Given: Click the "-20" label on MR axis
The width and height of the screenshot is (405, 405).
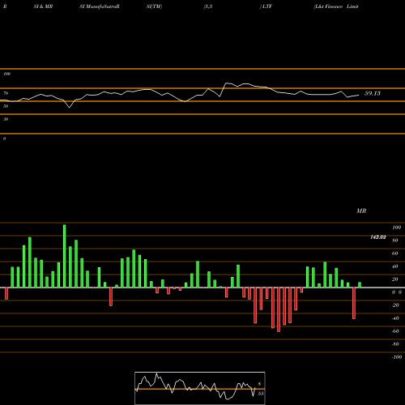Looking at the screenshot, I should coord(395,305).
